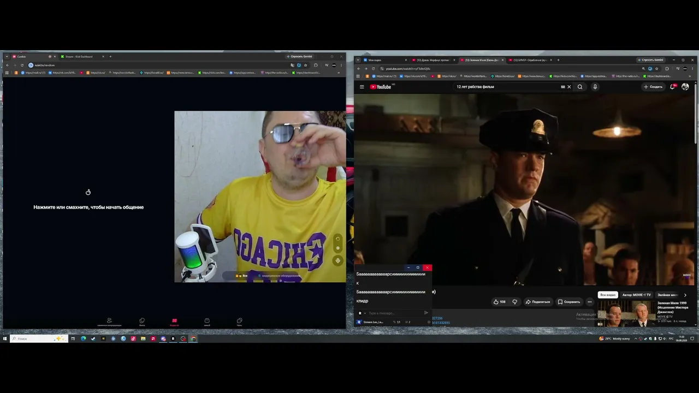Click the 'Поделиться' share button

(538, 302)
